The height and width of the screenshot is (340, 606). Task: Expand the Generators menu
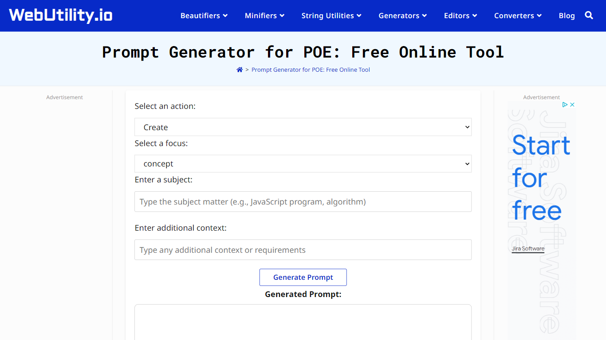pyautogui.click(x=402, y=15)
